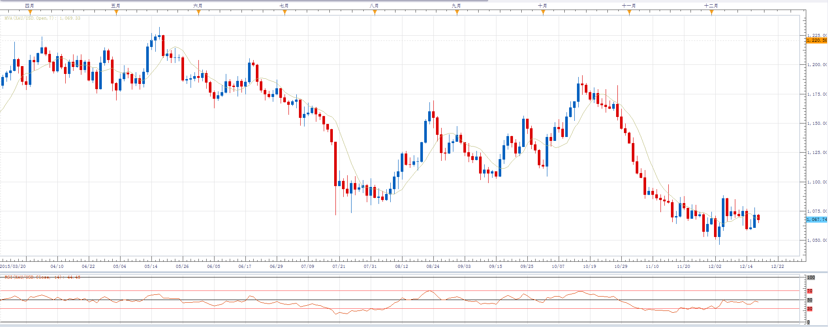Screen dimensions: 828x327
Task: Select the orange marker under 六月
Action: coord(198,12)
